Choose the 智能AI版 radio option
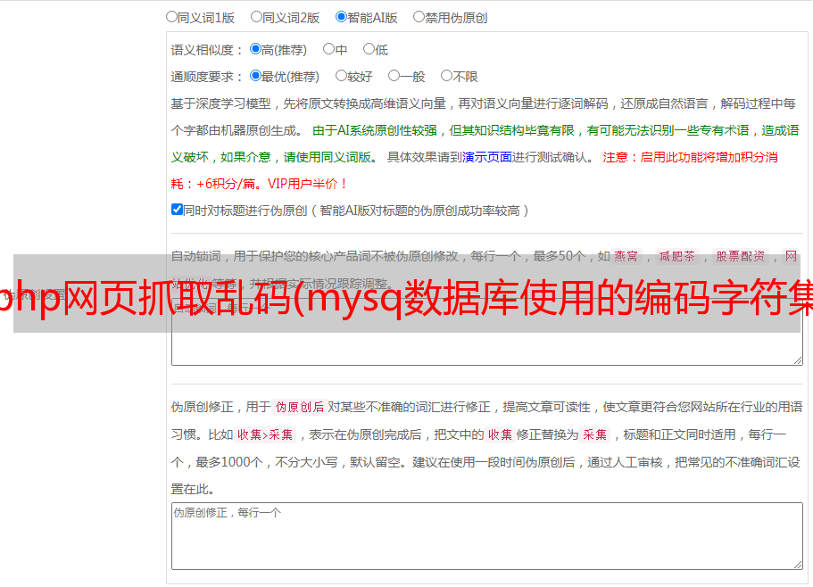The image size is (813, 587). click(x=341, y=17)
